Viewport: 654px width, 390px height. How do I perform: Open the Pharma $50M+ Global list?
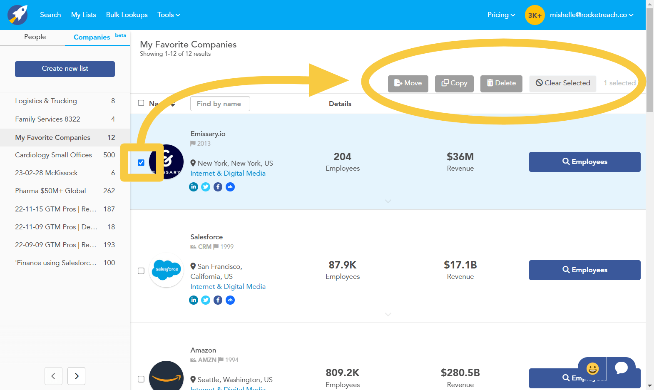[65, 191]
